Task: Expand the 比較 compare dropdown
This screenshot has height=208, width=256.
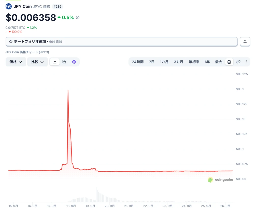Action: (37, 62)
